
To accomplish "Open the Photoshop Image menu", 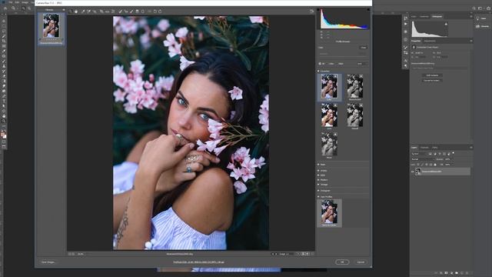I will point(25,2).
